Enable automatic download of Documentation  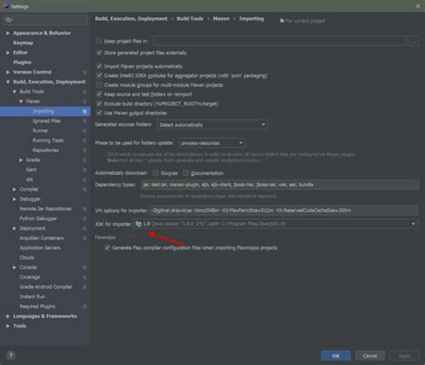tap(186, 172)
